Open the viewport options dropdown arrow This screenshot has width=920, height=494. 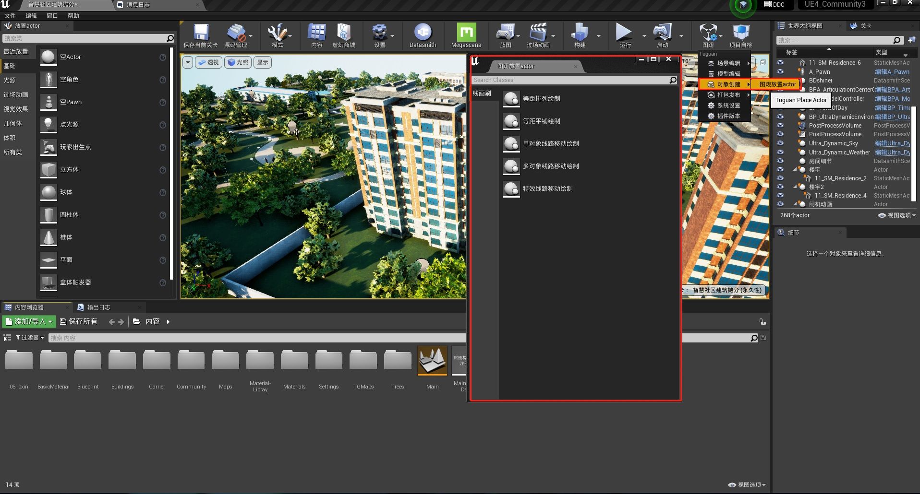pyautogui.click(x=188, y=62)
